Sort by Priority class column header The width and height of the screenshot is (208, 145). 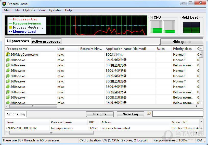click(184, 49)
